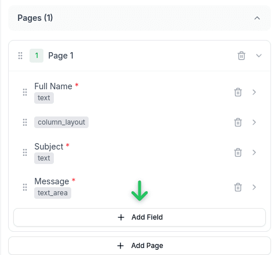This screenshot has height=255, width=278.
Task: Expand the Full Name field settings
Action: click(254, 92)
